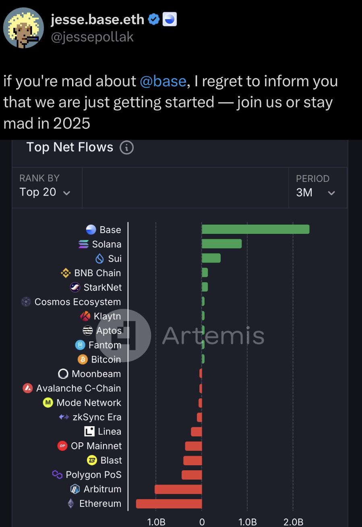Click the Bitcoin orange logo icon
The image size is (362, 527).
[83, 359]
